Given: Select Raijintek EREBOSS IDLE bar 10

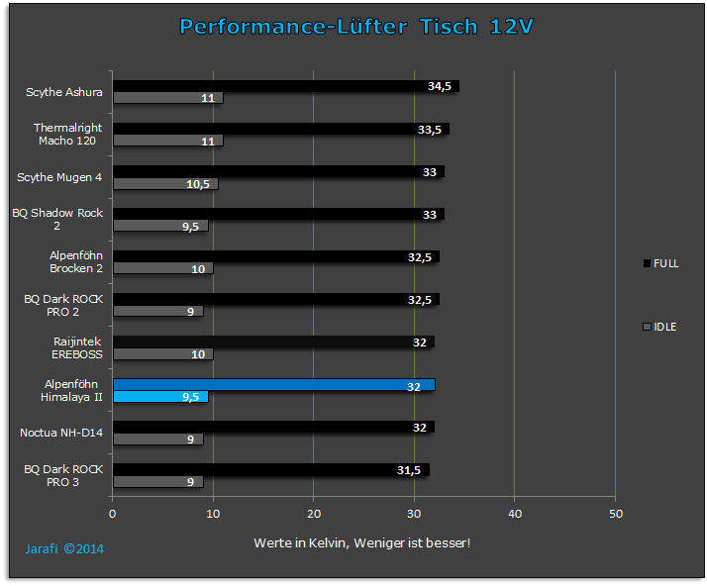Looking at the screenshot, I should [163, 353].
